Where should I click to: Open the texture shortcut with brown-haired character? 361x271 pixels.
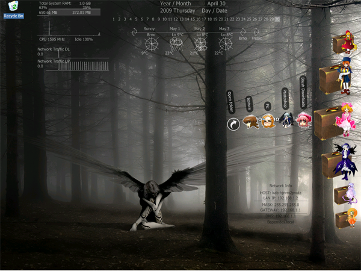point(250,122)
